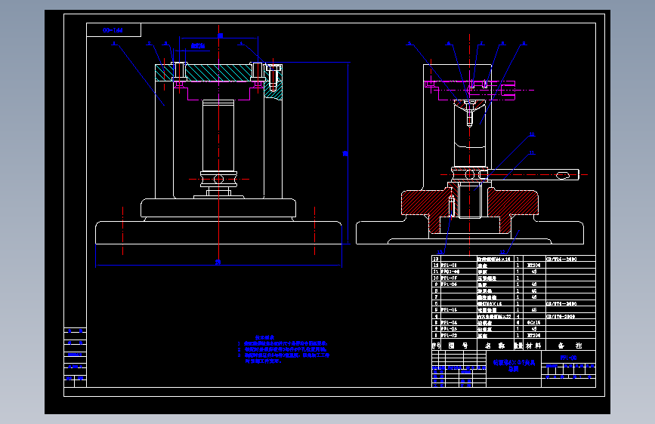
Task: Click part callout number 2 leader label
Action: pyautogui.click(x=149, y=44)
